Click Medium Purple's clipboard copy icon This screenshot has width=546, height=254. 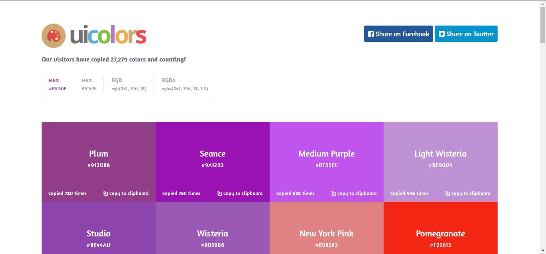point(333,193)
